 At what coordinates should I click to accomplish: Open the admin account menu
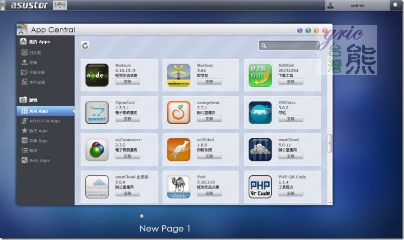[x=357, y=6]
